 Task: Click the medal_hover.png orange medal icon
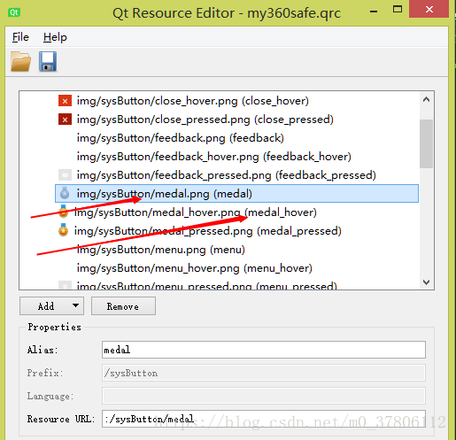tap(63, 212)
